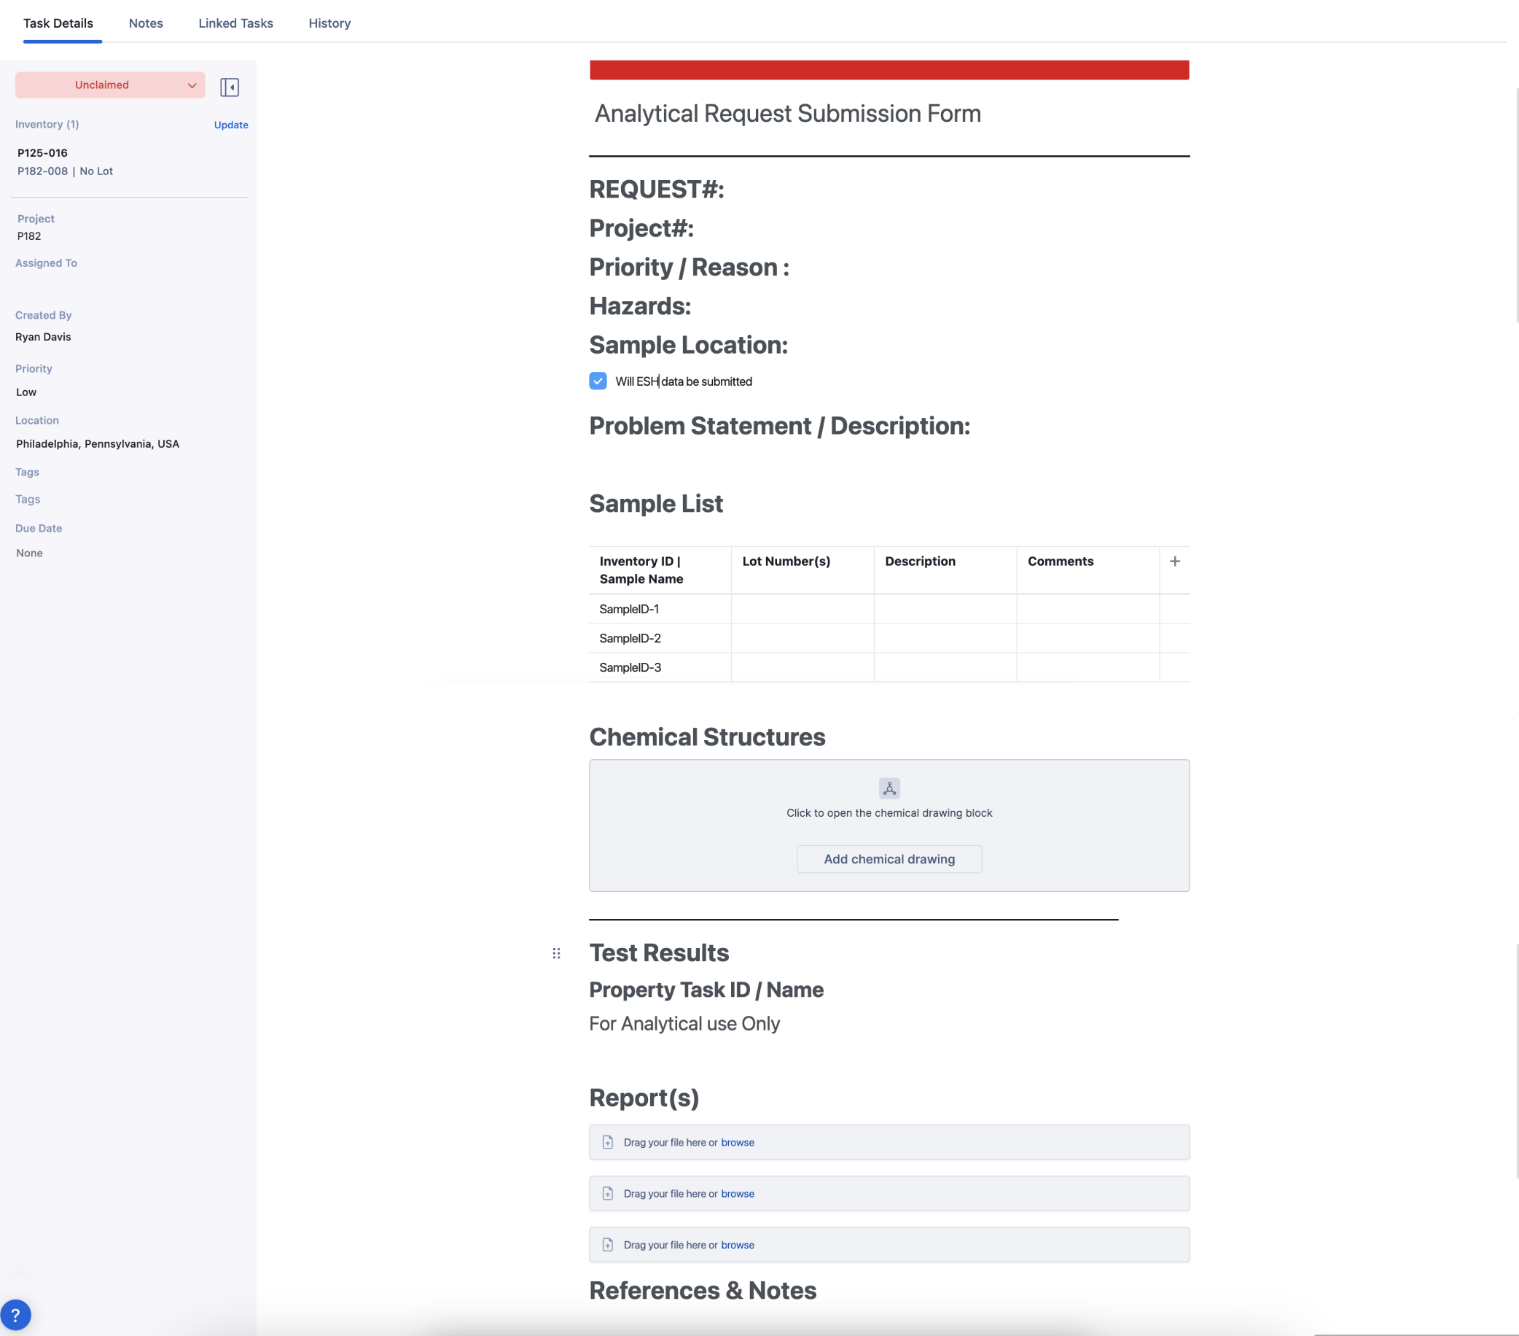Go to the History tab
The height and width of the screenshot is (1336, 1519).
pos(329,23)
